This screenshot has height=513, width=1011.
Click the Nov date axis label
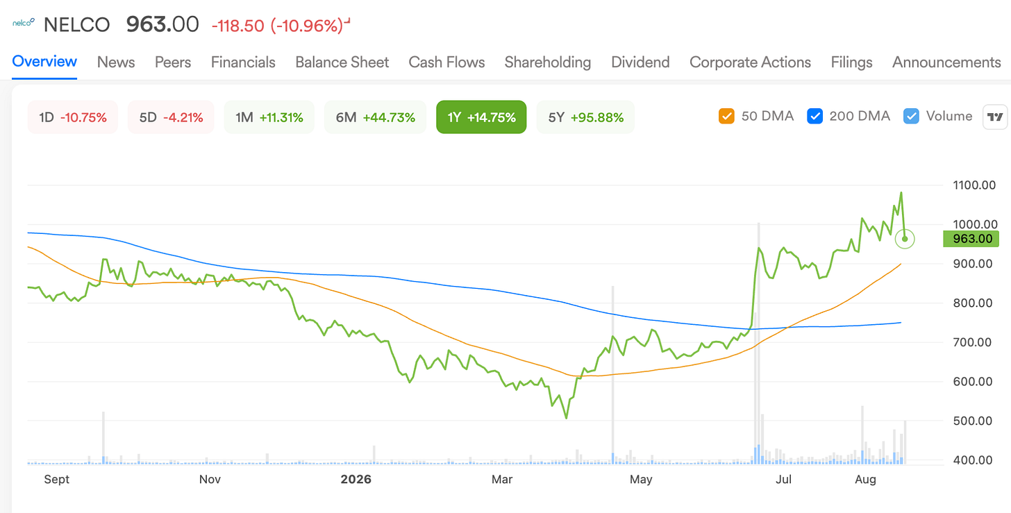click(210, 480)
